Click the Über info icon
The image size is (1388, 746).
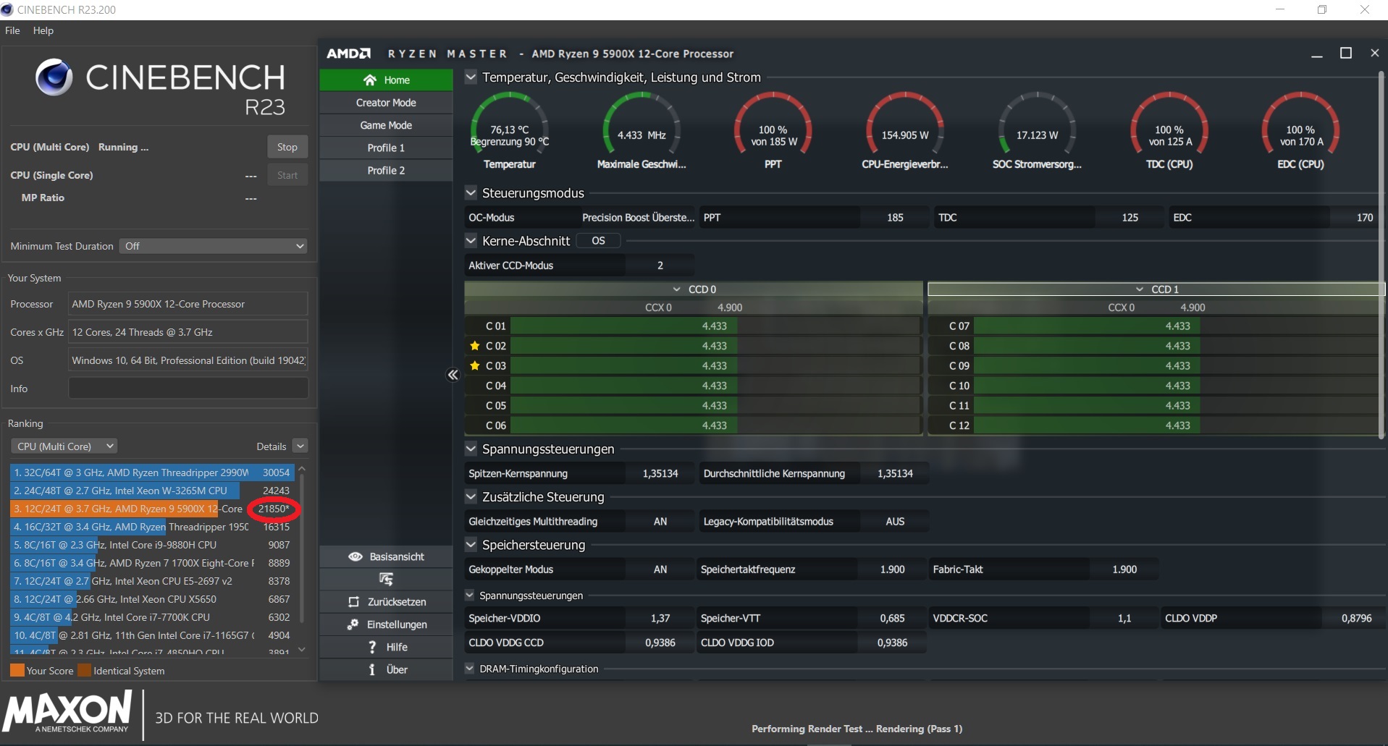372,669
